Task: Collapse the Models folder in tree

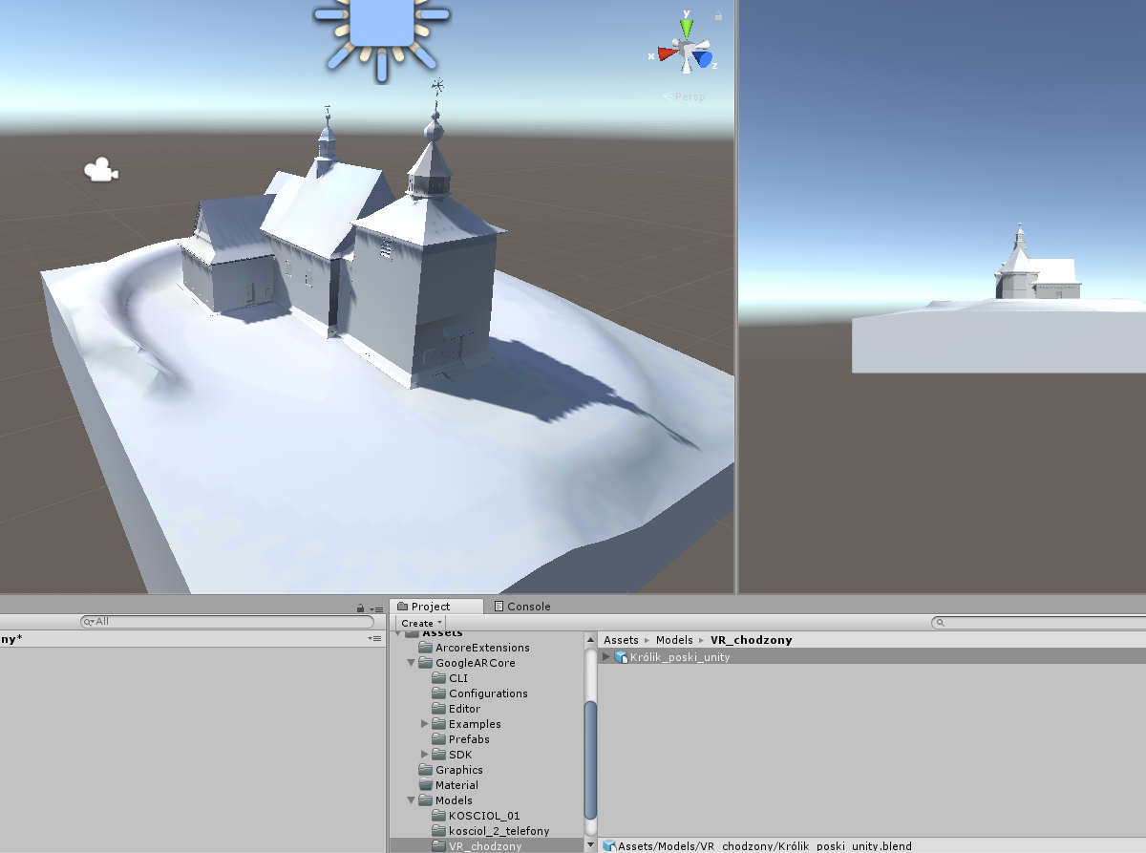Action: point(412,800)
